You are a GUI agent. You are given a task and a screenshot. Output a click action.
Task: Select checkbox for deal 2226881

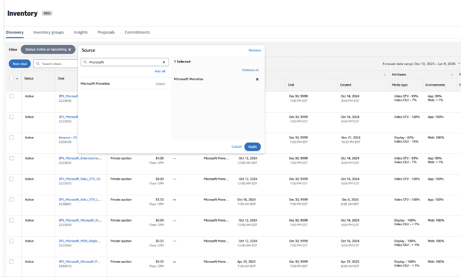pyautogui.click(x=12, y=200)
